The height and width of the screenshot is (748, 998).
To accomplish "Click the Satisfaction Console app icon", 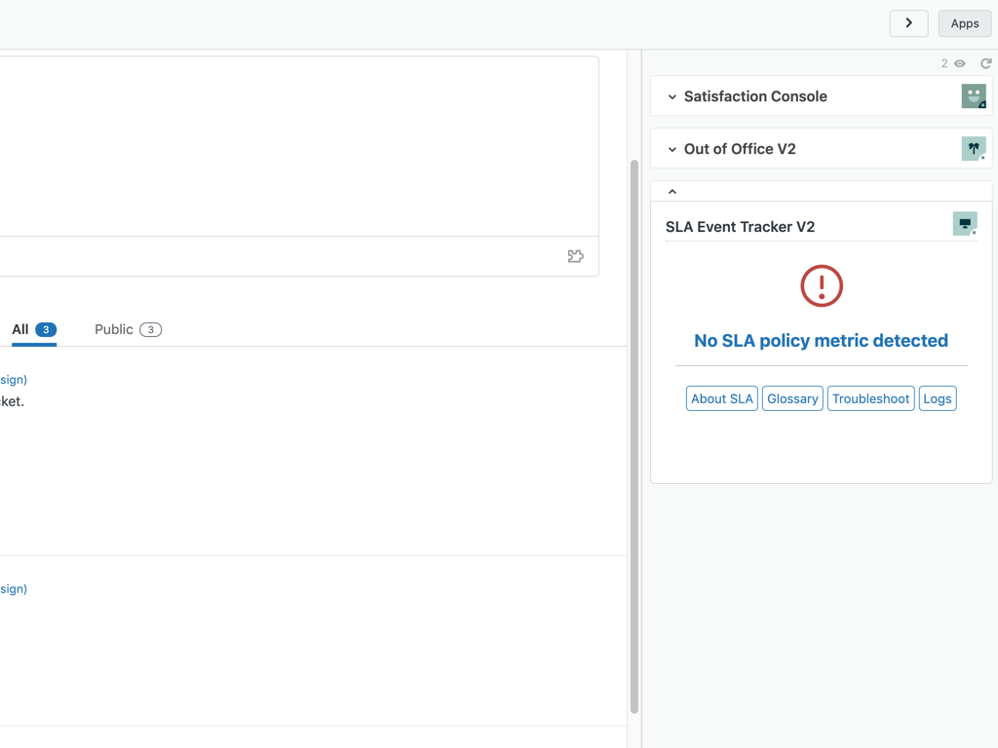I will coord(974,95).
